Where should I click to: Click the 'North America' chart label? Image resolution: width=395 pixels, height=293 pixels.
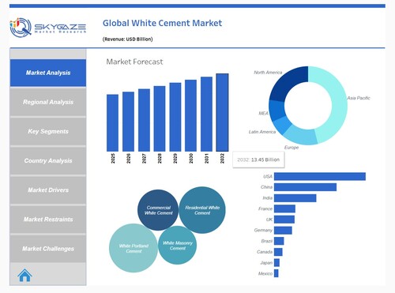pos(268,73)
